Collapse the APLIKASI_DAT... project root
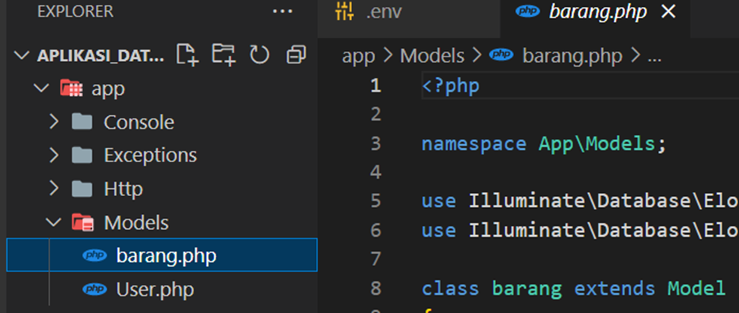 pyautogui.click(x=22, y=56)
